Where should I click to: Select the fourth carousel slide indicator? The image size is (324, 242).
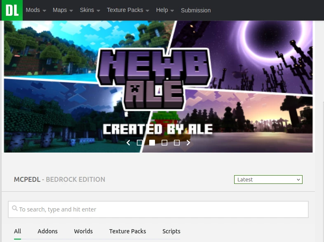177,143
